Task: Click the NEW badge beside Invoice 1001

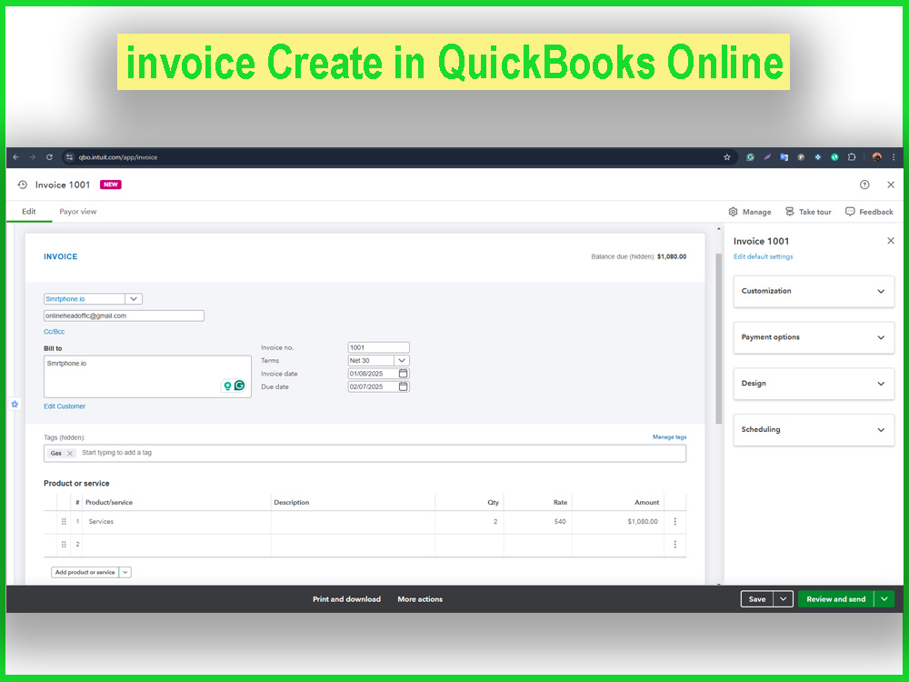Action: (111, 185)
